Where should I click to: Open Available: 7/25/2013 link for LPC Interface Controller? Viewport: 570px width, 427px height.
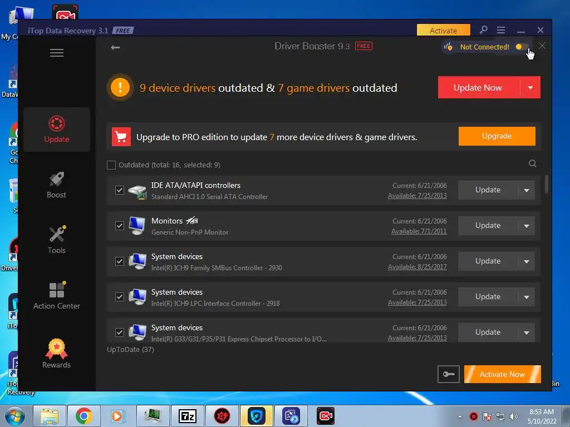(417, 302)
